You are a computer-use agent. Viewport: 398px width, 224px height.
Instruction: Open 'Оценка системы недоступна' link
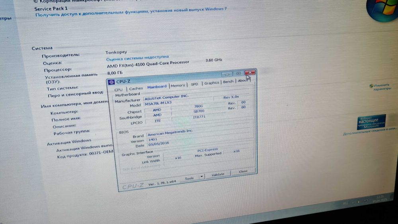point(137,58)
